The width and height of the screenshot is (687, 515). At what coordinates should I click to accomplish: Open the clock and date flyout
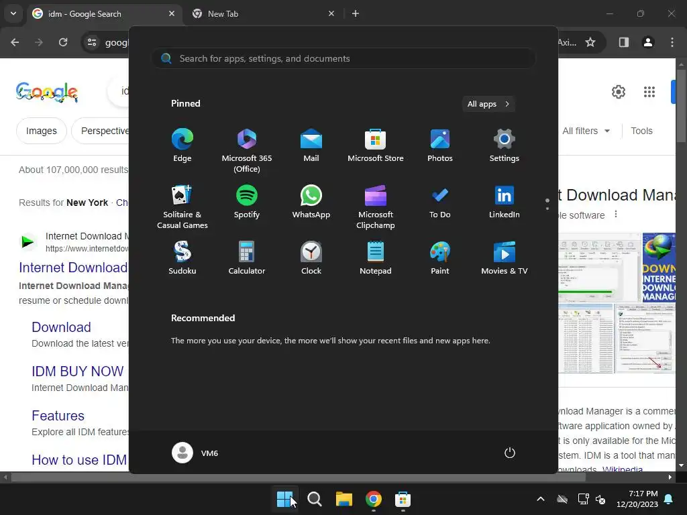point(637,499)
